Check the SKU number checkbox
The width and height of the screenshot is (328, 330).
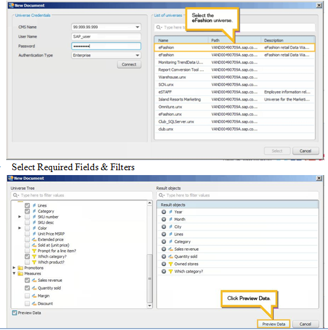click(x=27, y=217)
